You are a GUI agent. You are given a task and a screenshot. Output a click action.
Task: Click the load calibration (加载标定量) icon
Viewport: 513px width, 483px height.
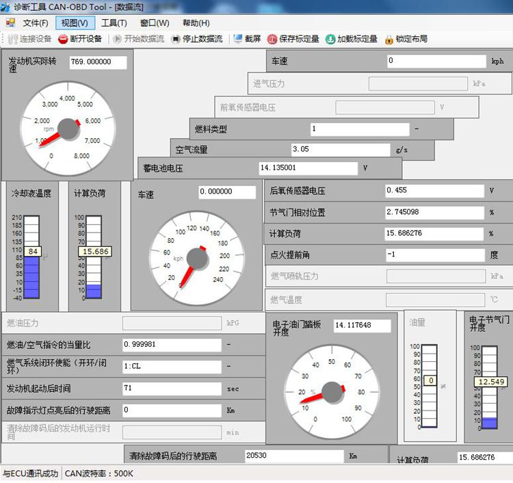pos(330,39)
